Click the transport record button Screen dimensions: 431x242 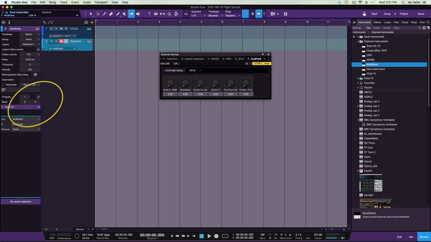tap(217, 236)
